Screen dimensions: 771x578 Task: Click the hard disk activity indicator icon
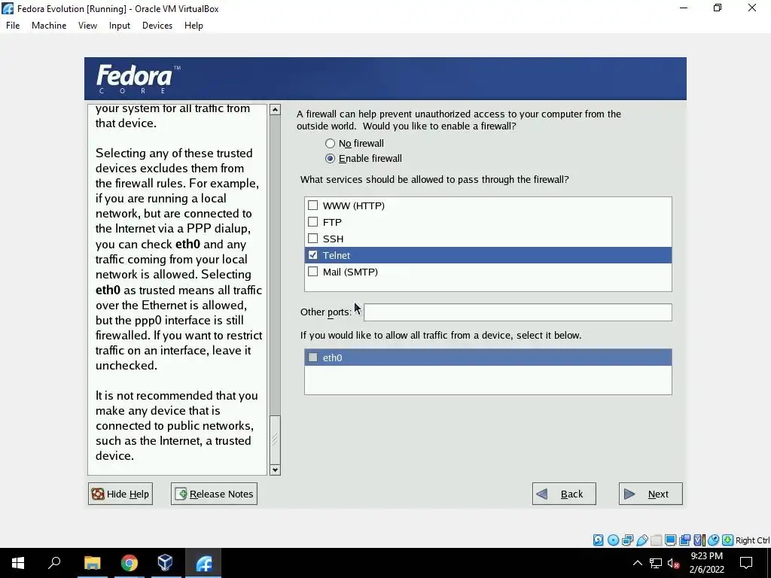598,540
